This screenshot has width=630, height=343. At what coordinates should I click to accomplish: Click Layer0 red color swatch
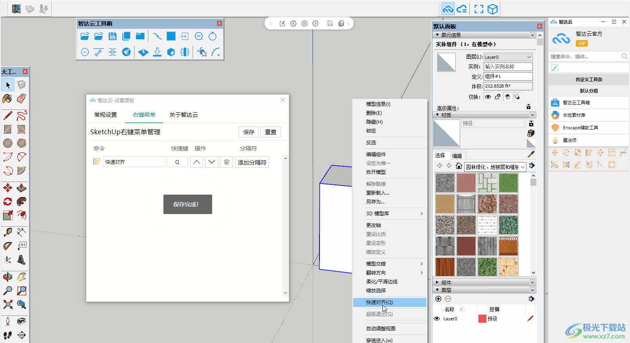[482, 319]
